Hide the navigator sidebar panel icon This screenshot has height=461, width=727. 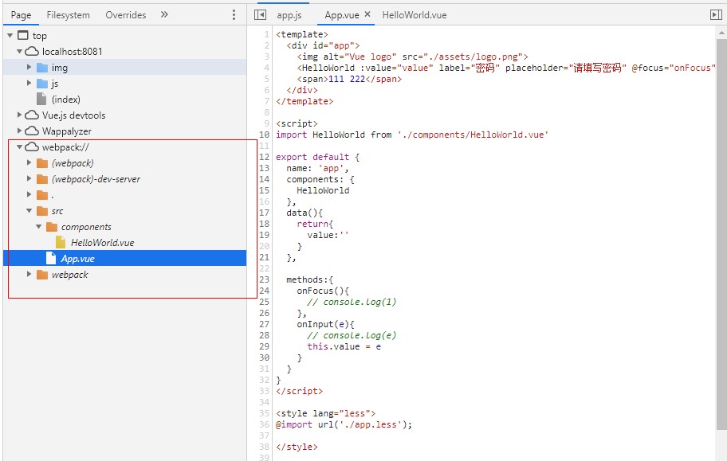pos(260,15)
